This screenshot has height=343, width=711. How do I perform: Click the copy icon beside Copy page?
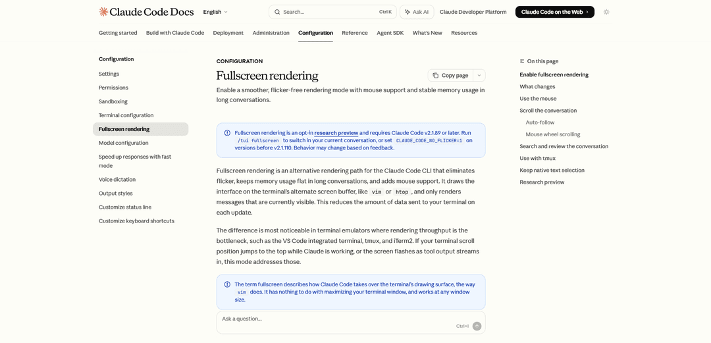click(x=435, y=76)
